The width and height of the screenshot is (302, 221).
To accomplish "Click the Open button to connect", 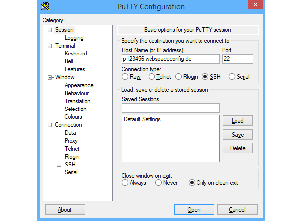I will pyautogui.click(x=194, y=210).
